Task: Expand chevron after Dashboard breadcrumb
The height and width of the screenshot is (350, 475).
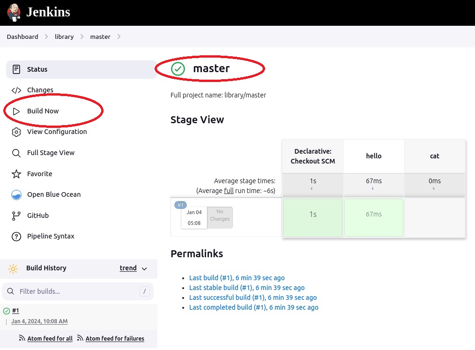Action: [46, 37]
